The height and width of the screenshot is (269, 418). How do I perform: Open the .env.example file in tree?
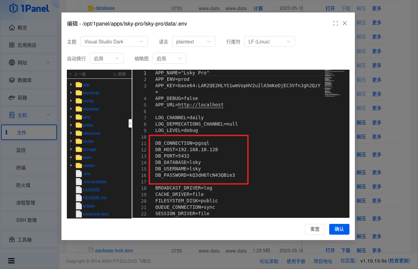click(95, 182)
